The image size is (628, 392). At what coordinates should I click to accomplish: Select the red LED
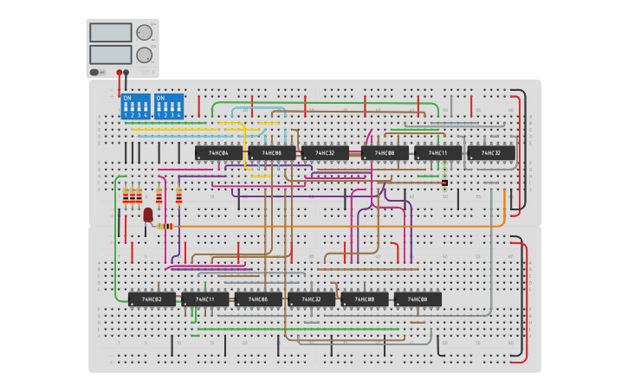(x=148, y=215)
